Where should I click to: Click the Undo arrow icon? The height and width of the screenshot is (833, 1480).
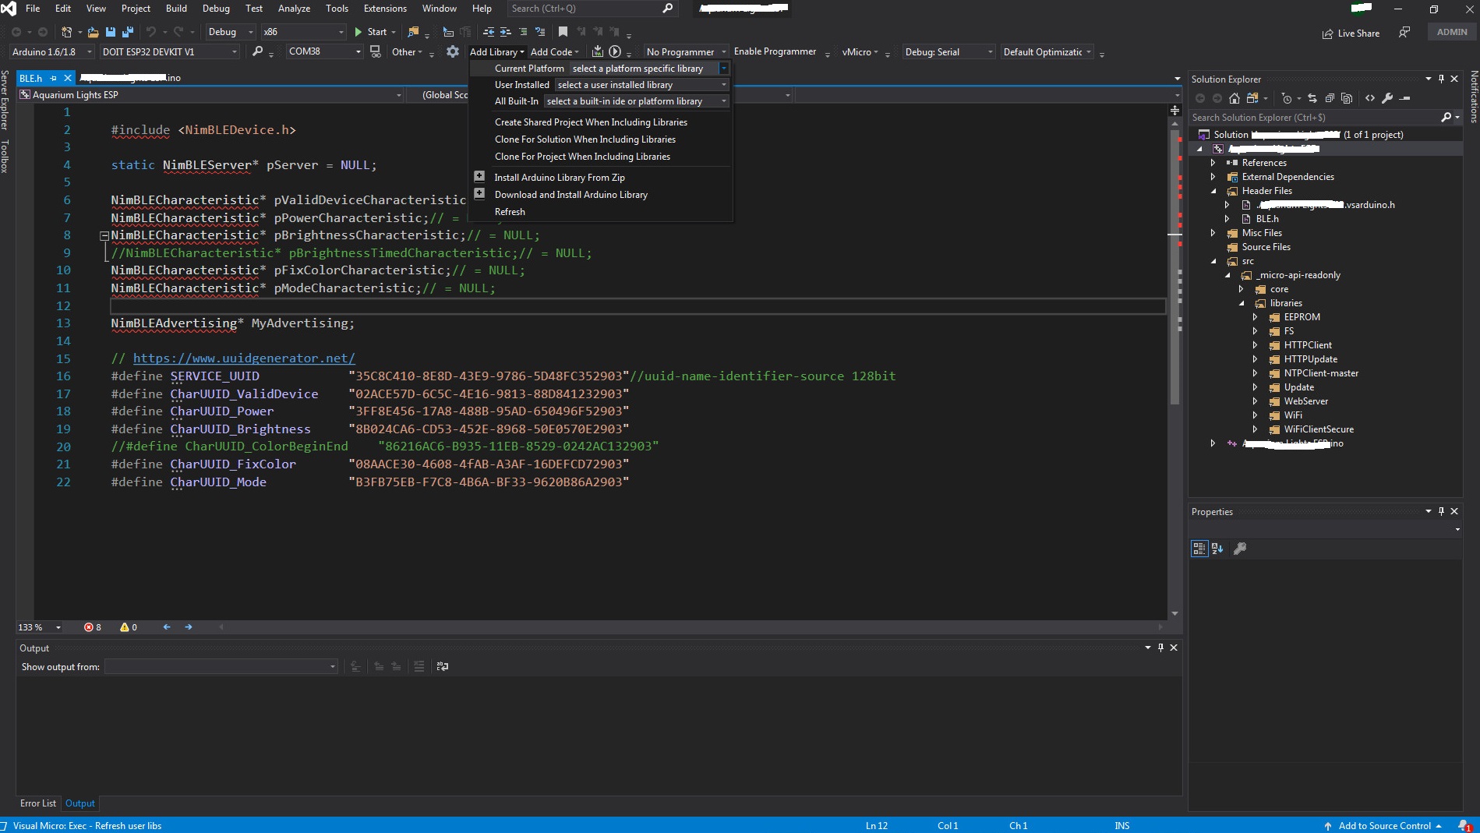[x=151, y=32]
